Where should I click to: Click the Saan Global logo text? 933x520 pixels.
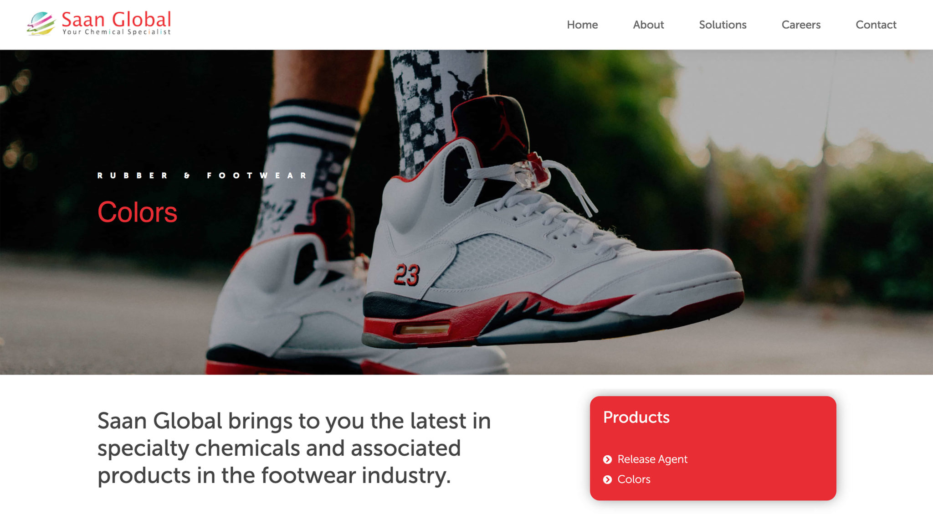116,20
